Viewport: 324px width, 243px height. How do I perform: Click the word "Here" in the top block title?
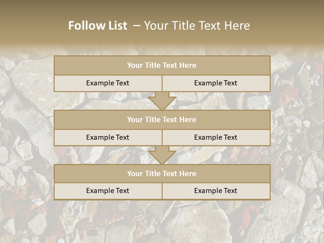188,65
